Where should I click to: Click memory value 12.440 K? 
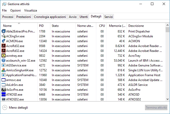119,51
